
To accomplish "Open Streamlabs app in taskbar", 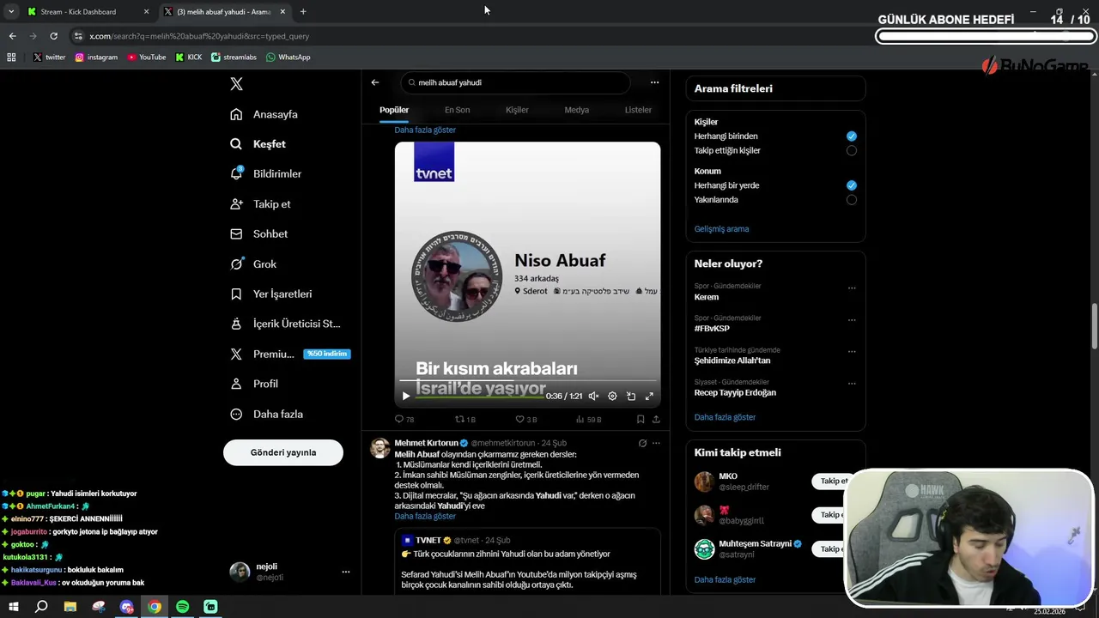I will [x=210, y=607].
